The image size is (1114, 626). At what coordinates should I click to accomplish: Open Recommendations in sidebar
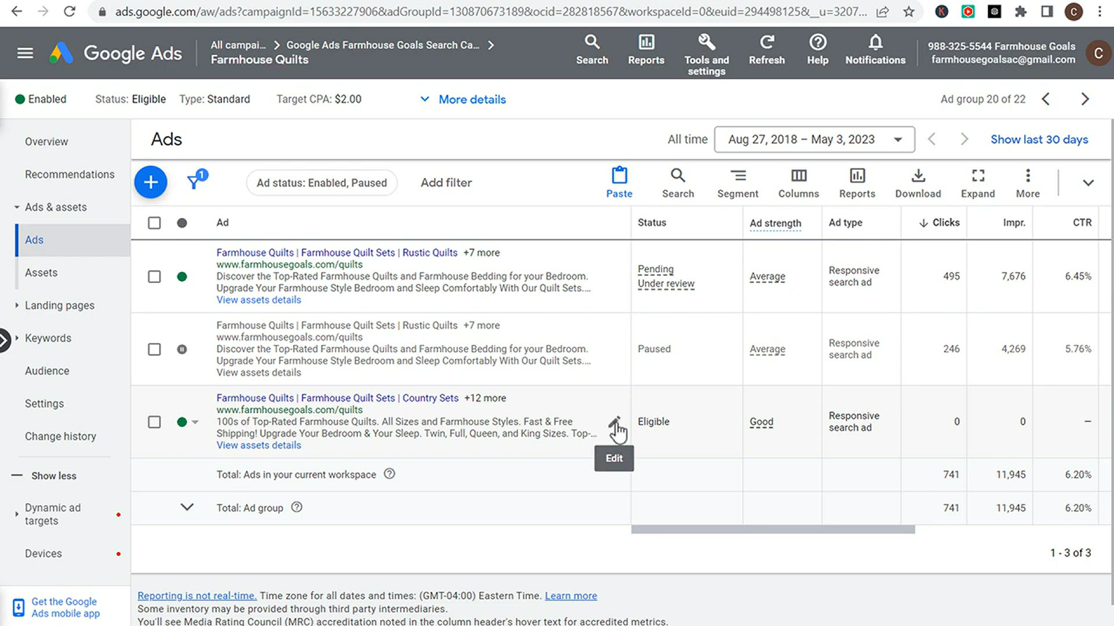[x=70, y=174]
